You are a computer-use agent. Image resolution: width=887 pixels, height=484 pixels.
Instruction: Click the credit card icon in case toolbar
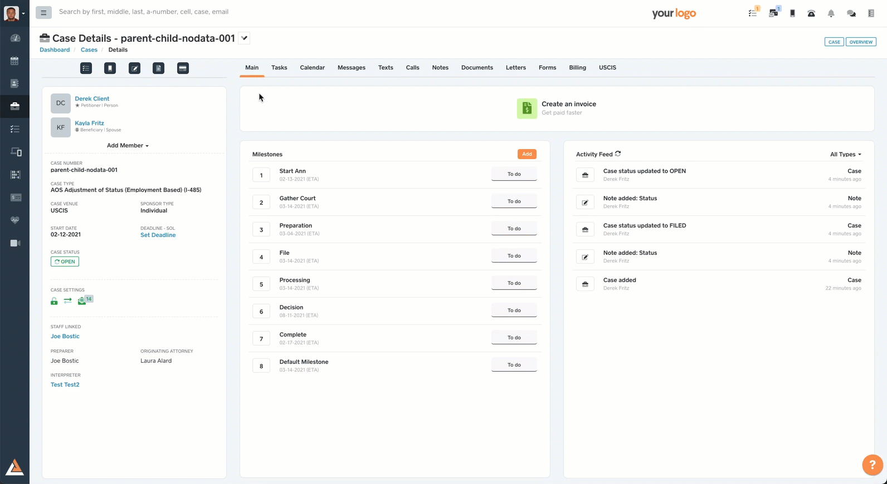[x=183, y=68]
